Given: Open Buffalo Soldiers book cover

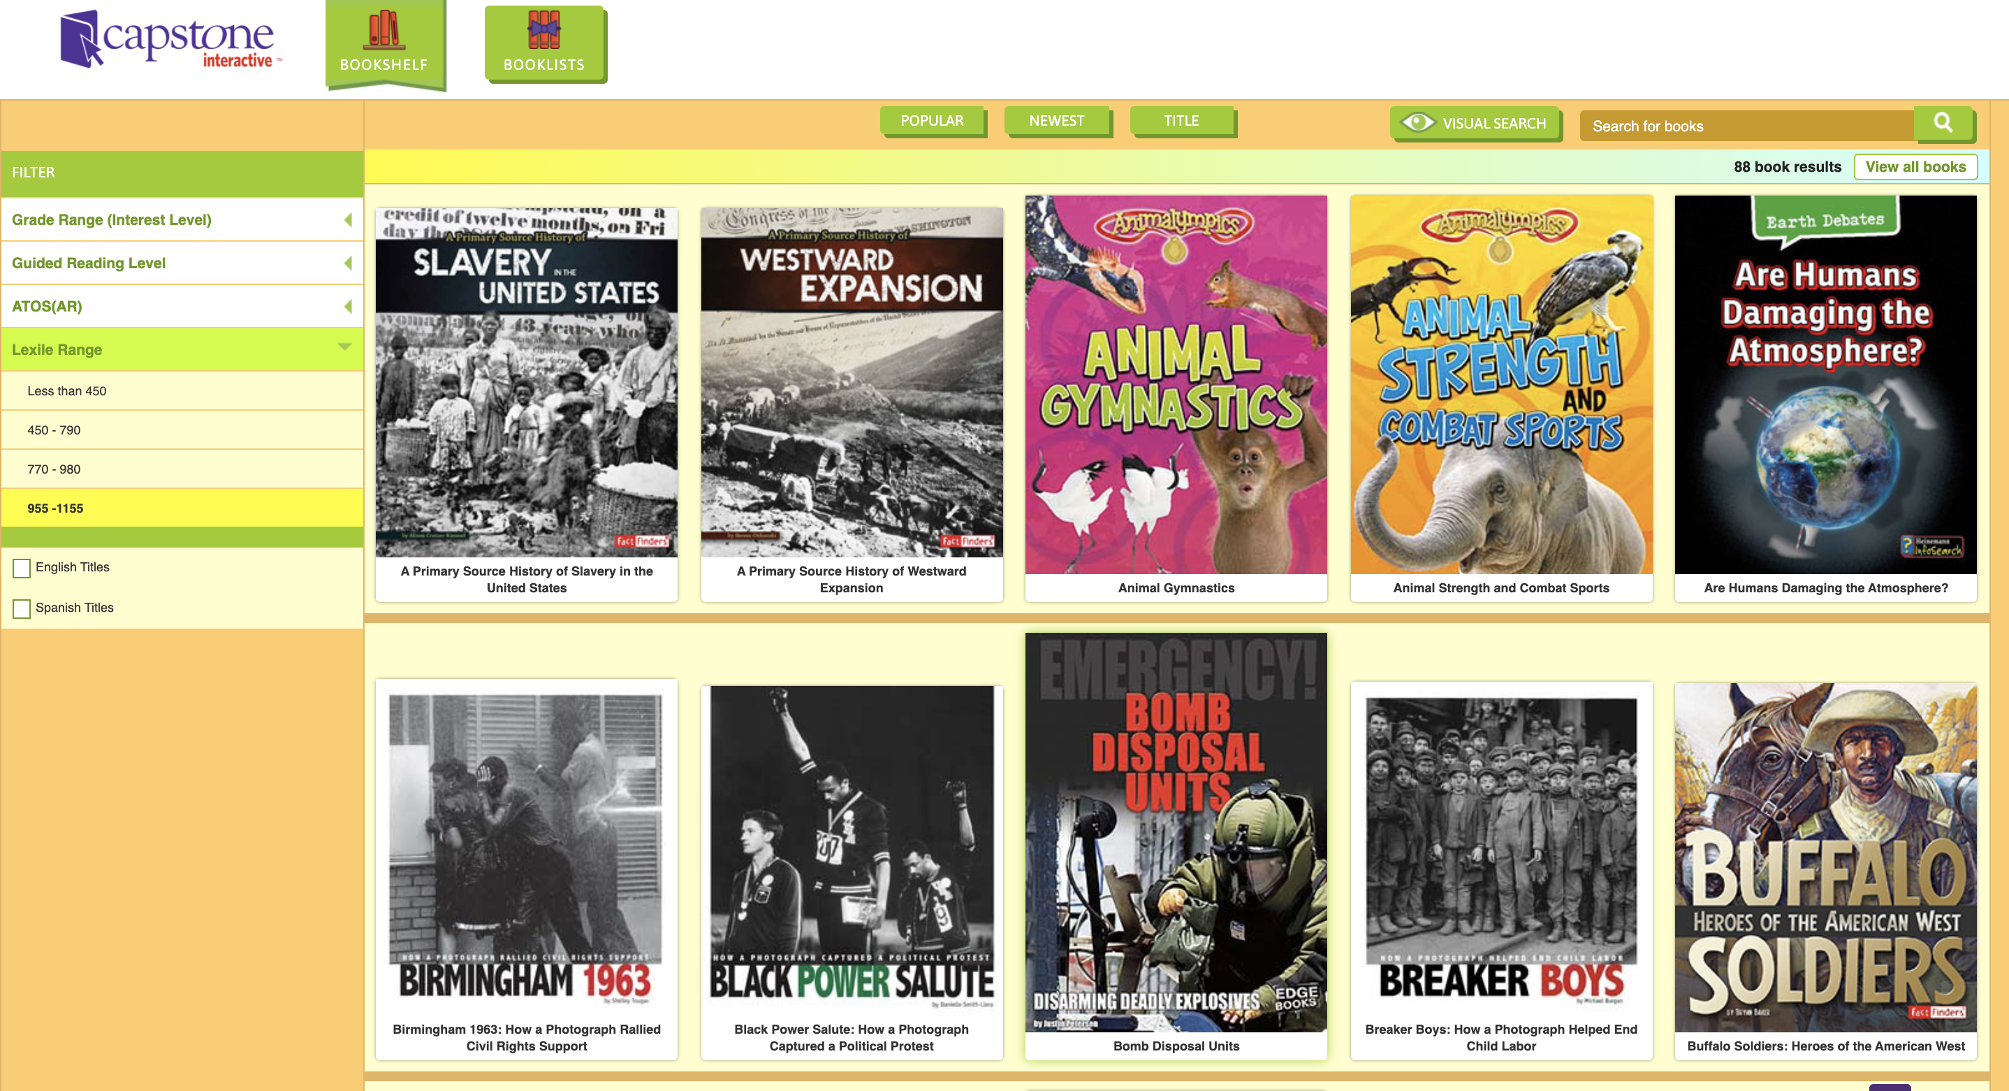Looking at the screenshot, I should [x=1826, y=857].
